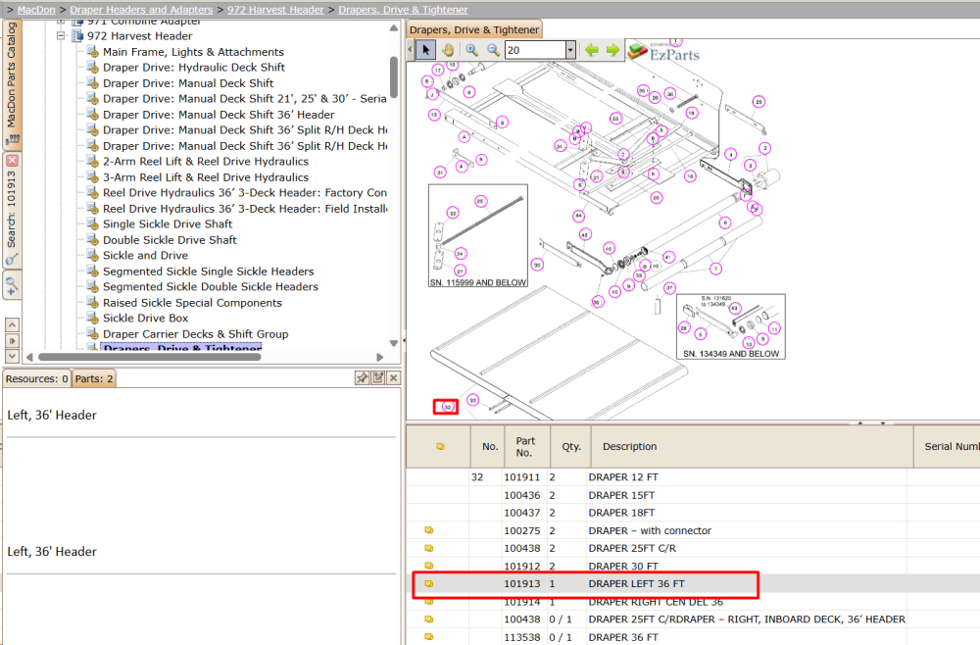This screenshot has height=645, width=980.
Task: Click the up arrow button in left sidebar
Action: click(12, 325)
